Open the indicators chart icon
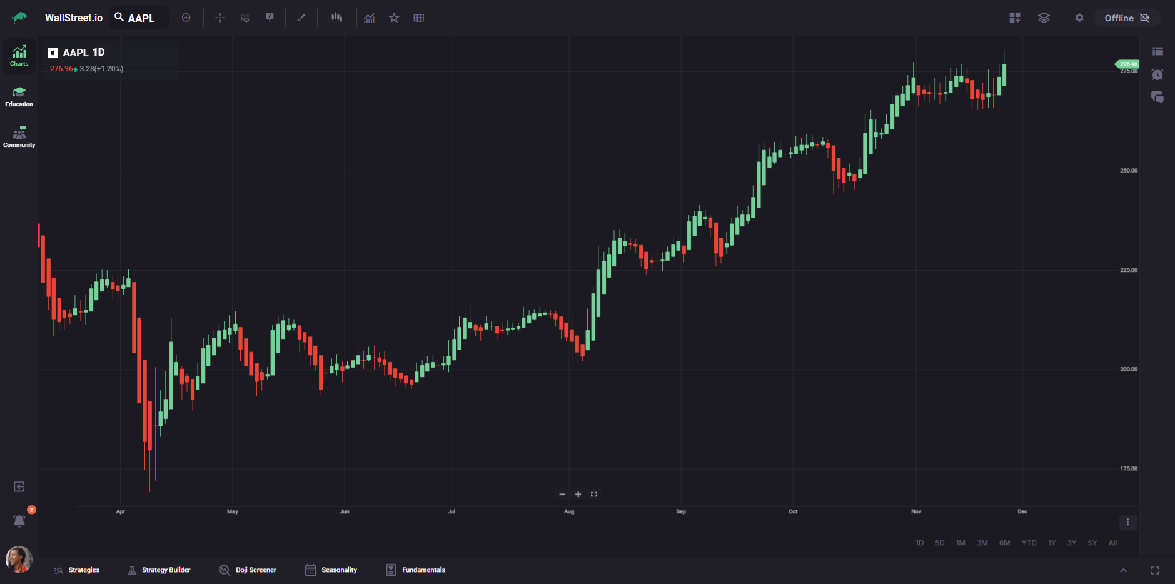Image resolution: width=1175 pixels, height=584 pixels. point(370,18)
